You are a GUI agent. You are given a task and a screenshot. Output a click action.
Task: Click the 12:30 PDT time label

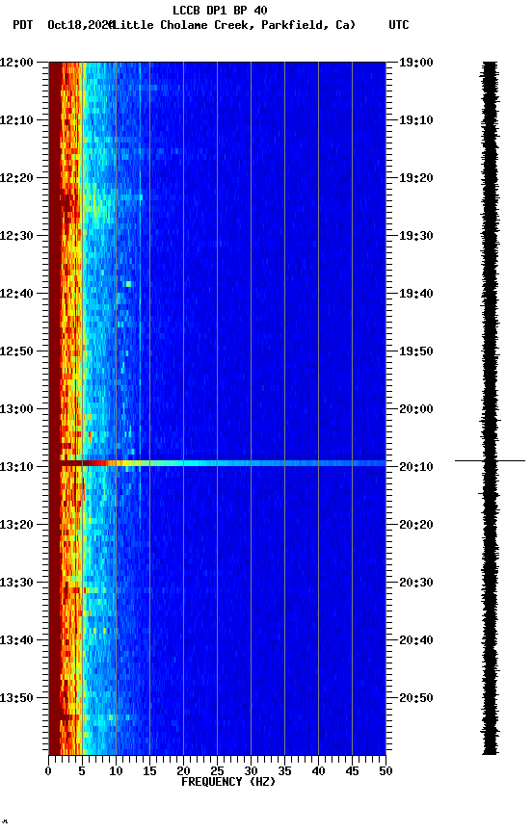pyautogui.click(x=16, y=236)
